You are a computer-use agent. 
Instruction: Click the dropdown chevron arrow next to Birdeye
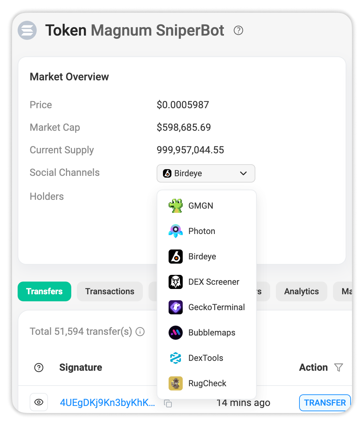point(243,173)
